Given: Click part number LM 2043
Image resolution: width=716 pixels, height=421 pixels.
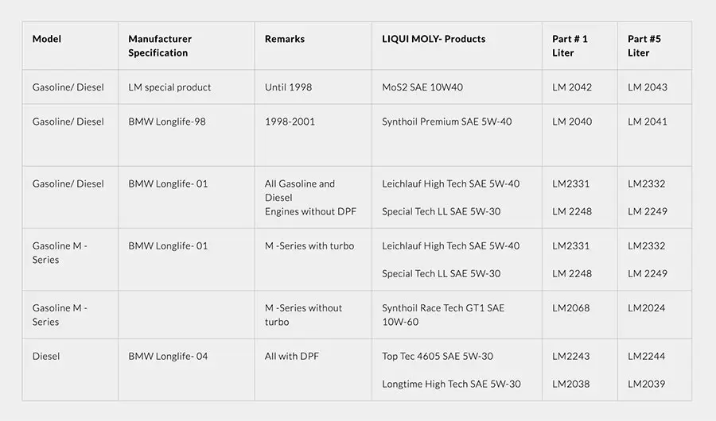Looking at the screenshot, I should [x=648, y=87].
